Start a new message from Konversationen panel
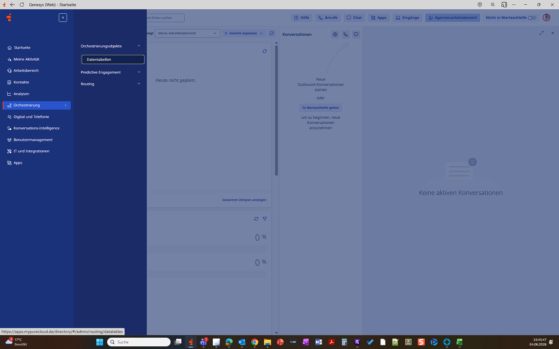 click(x=356, y=34)
